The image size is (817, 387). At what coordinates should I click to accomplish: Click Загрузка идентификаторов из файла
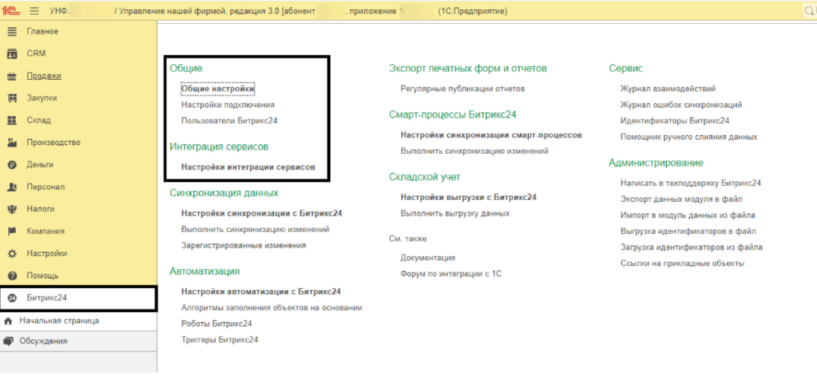(x=692, y=248)
